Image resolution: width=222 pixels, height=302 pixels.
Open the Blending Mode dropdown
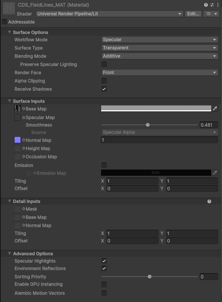click(x=160, y=56)
